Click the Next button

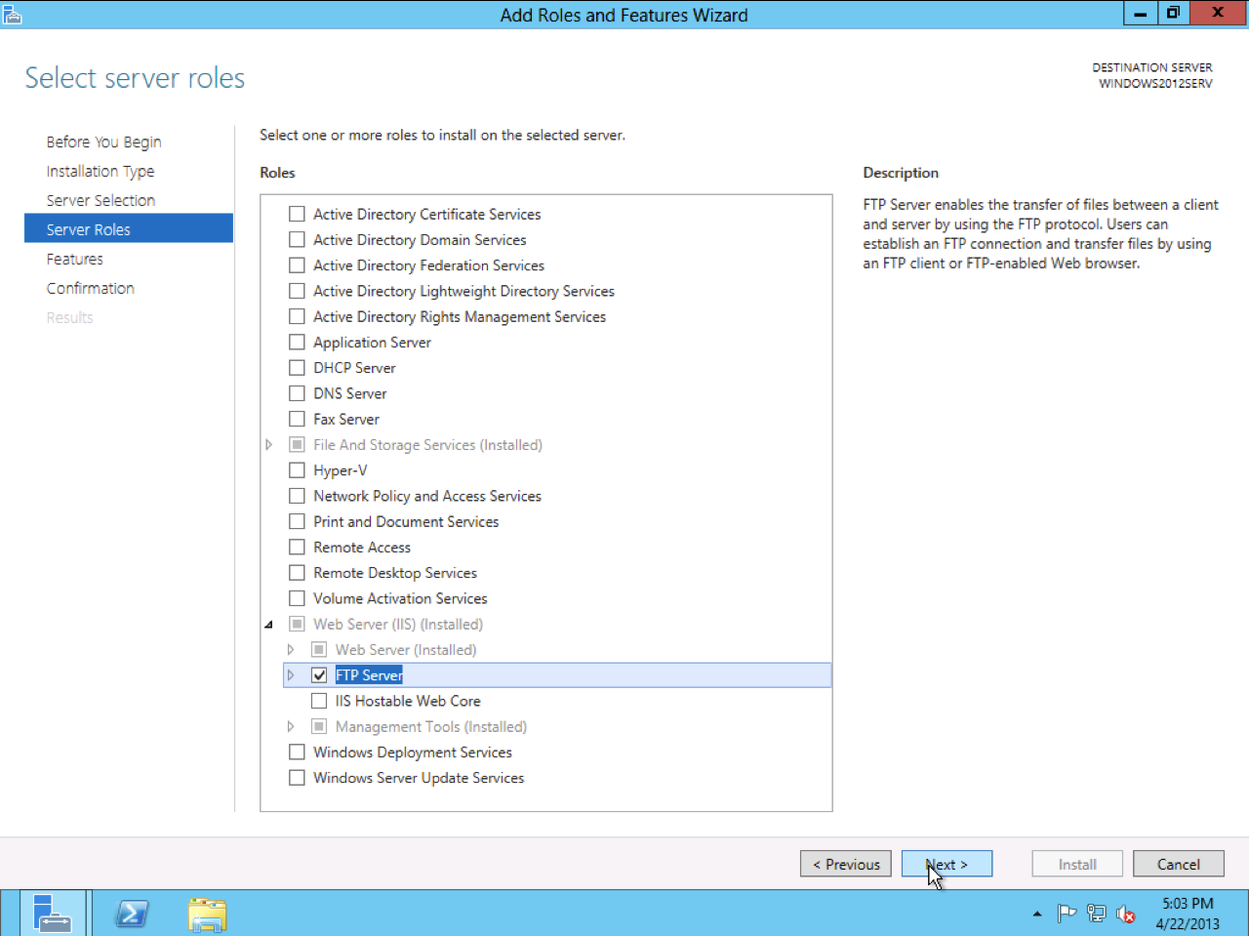(x=947, y=864)
